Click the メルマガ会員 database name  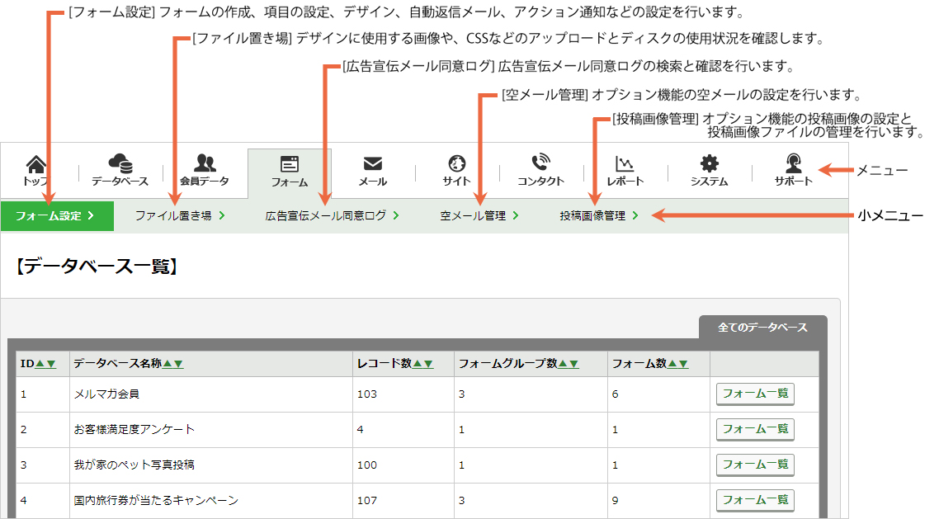(x=106, y=394)
